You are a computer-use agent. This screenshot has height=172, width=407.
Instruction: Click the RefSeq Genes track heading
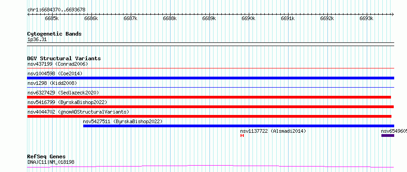click(x=46, y=156)
